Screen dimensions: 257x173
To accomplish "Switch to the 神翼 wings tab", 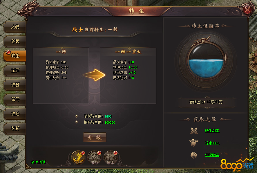I will (15, 85).
